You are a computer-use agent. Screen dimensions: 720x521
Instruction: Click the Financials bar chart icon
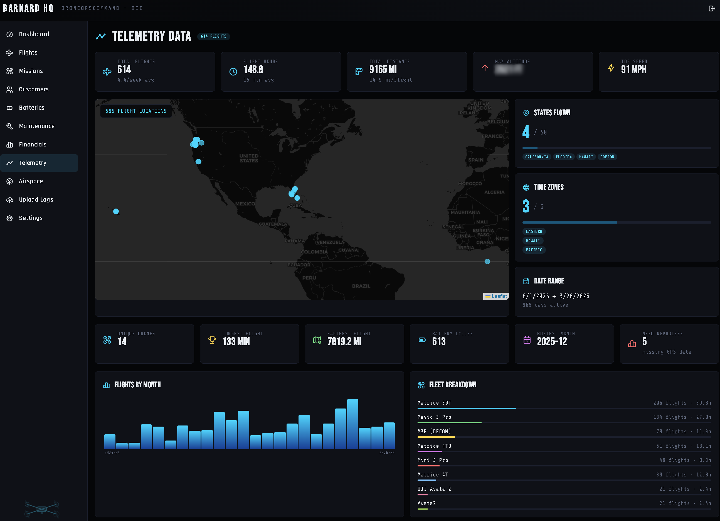point(10,145)
